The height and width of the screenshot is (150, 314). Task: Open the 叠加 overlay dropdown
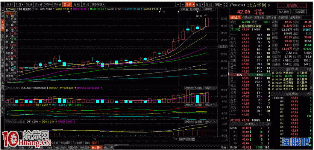point(199,4)
